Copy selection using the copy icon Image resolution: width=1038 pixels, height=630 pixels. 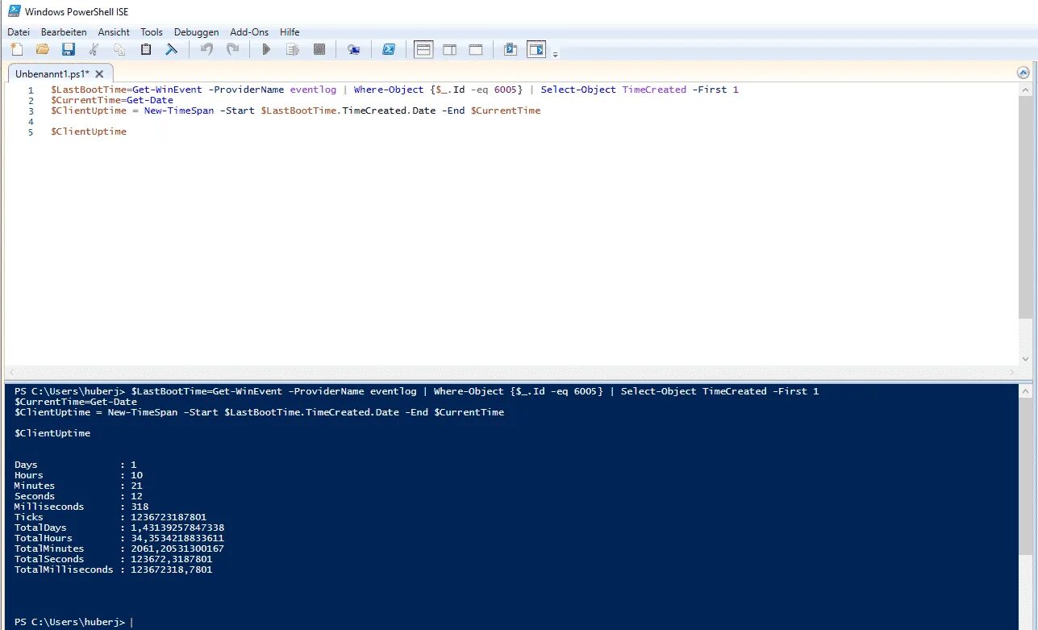click(119, 50)
